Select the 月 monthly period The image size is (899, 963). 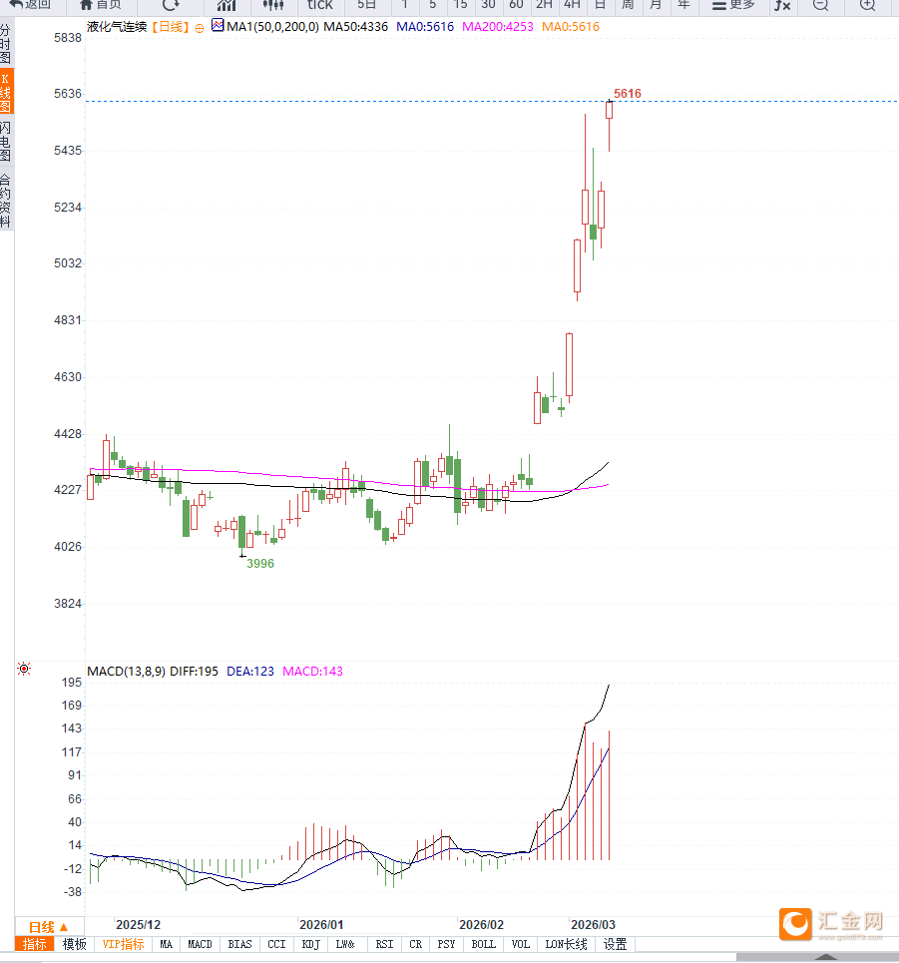tap(656, 5)
